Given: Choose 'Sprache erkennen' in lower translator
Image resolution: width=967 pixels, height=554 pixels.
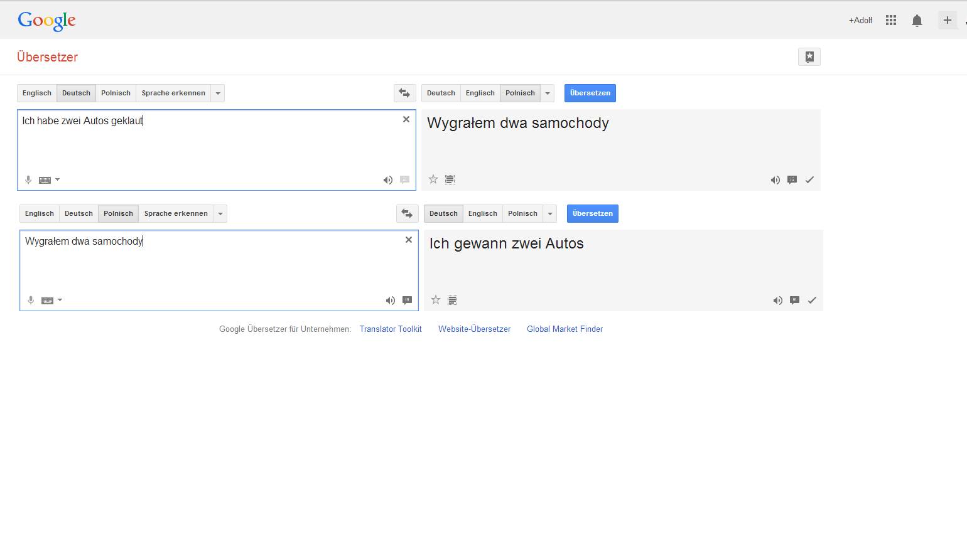Looking at the screenshot, I should 176,213.
